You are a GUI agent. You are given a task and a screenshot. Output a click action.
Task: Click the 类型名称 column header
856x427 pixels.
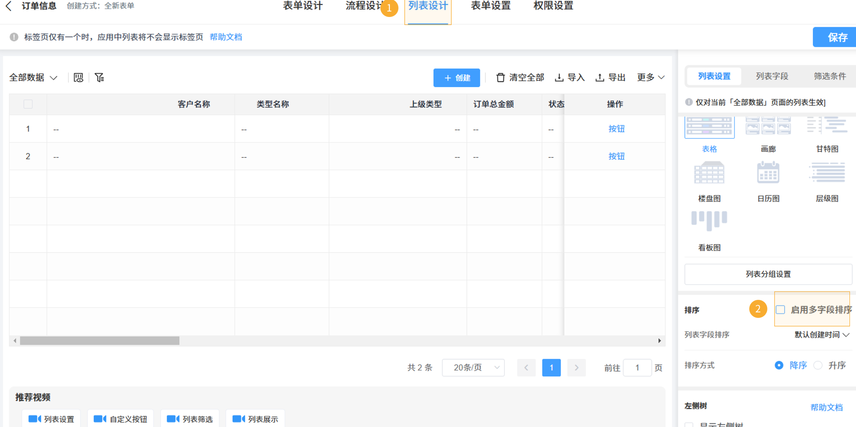(272, 104)
